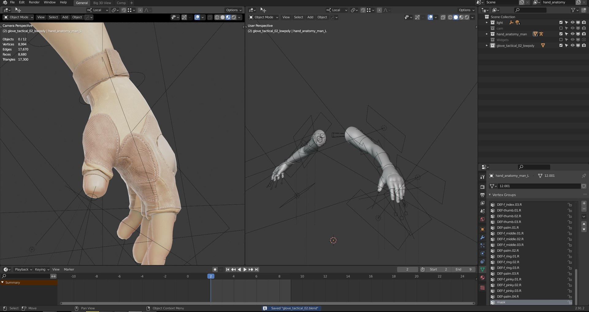589x312 pixels.
Task: Enable wireframe shading in left viewport
Action: [217, 17]
